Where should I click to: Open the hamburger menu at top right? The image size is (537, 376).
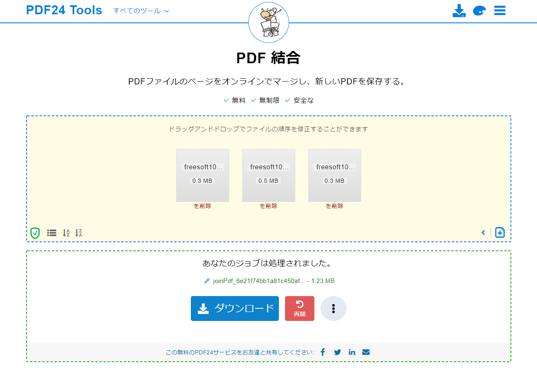[x=499, y=10]
